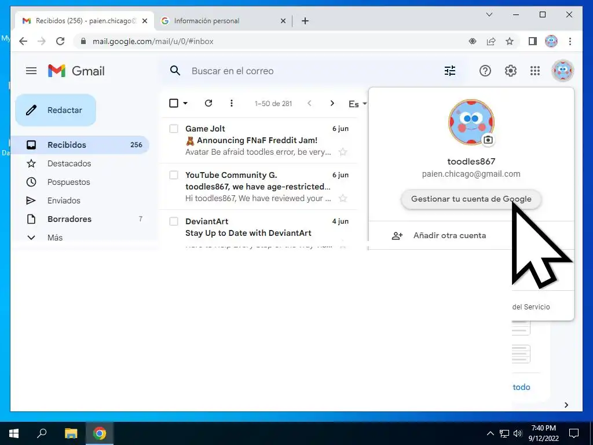The width and height of the screenshot is (593, 445).
Task: Show hidden system tray icons
Action: click(490, 433)
